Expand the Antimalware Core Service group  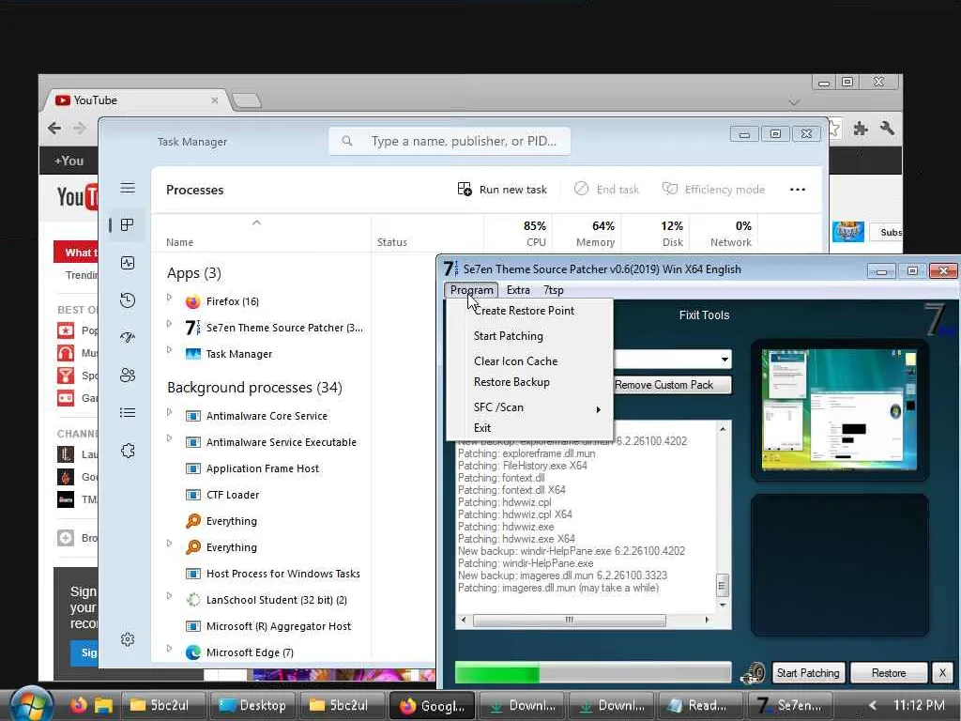170,412
